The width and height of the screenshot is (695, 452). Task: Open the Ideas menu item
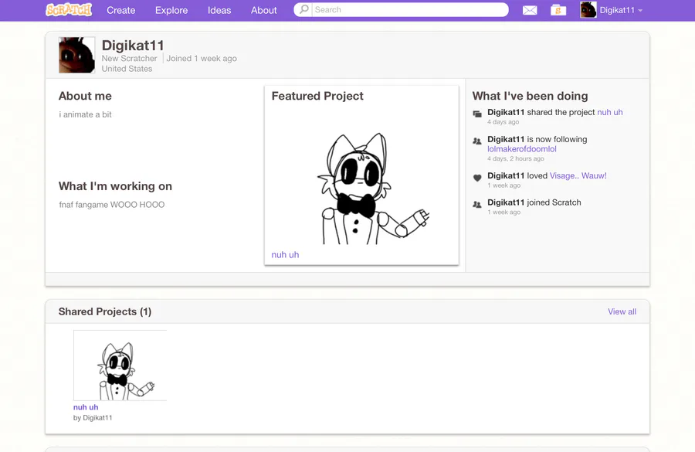click(219, 10)
